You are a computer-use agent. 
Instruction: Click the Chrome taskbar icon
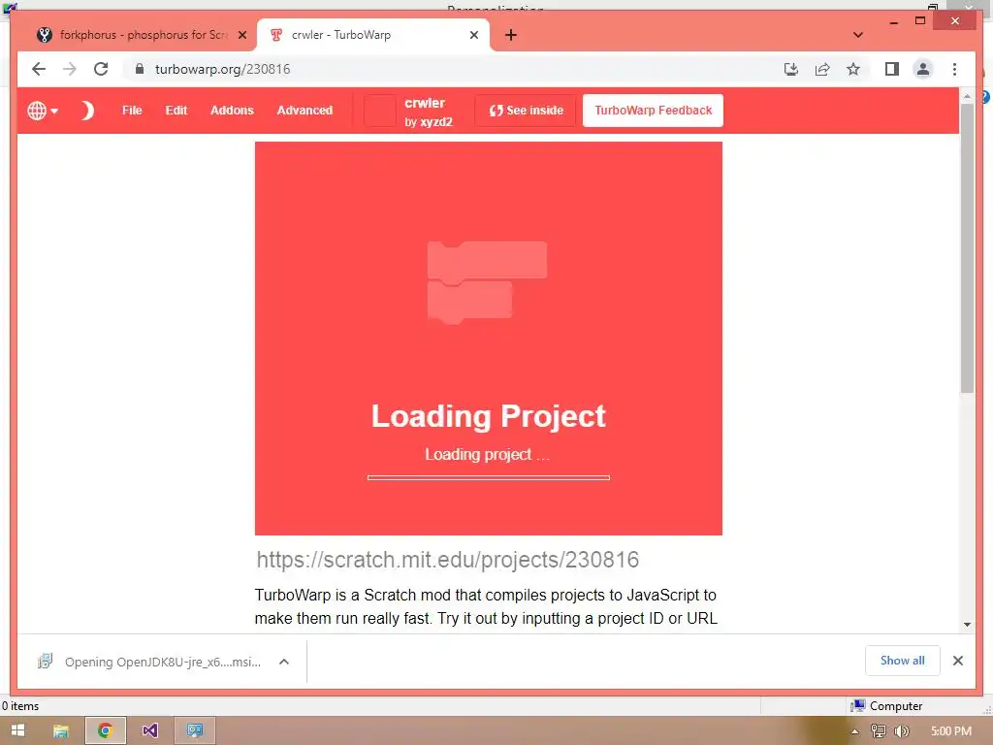click(x=105, y=730)
